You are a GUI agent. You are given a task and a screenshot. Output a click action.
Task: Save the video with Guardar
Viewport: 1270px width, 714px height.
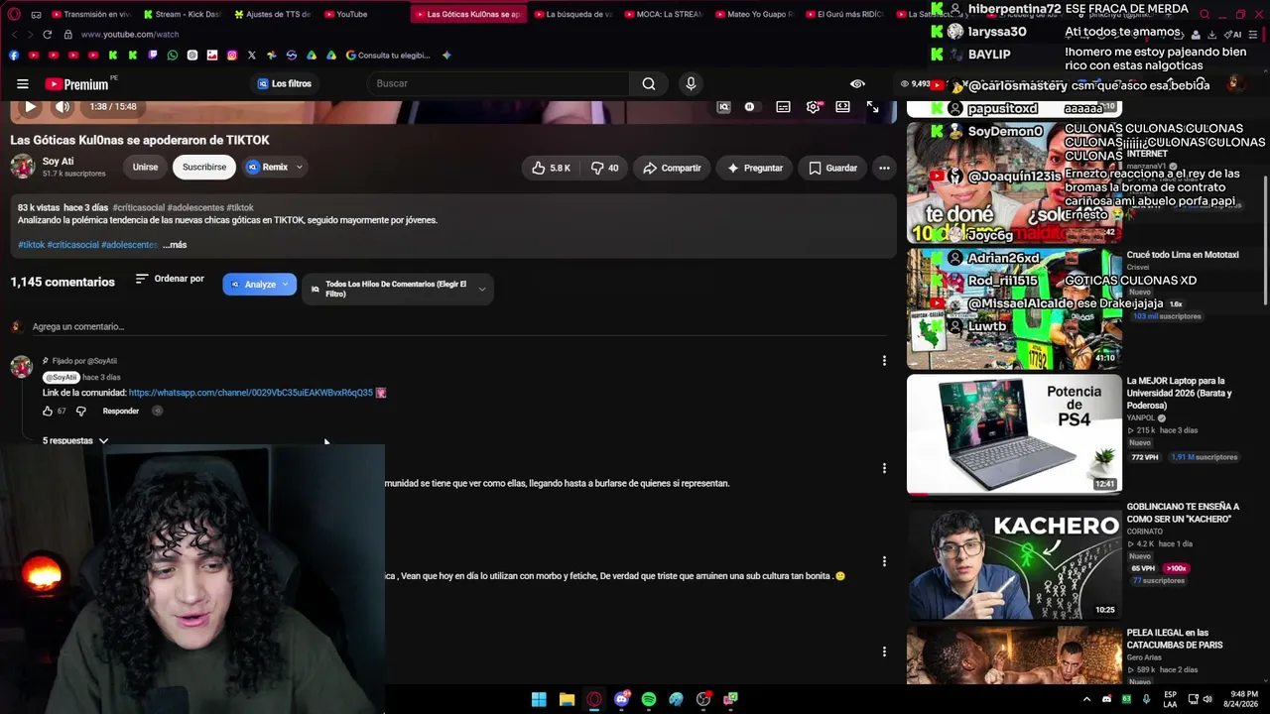pyautogui.click(x=832, y=168)
